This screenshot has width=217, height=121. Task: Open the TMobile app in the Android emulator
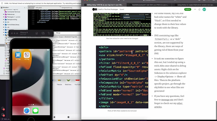coord(59,82)
